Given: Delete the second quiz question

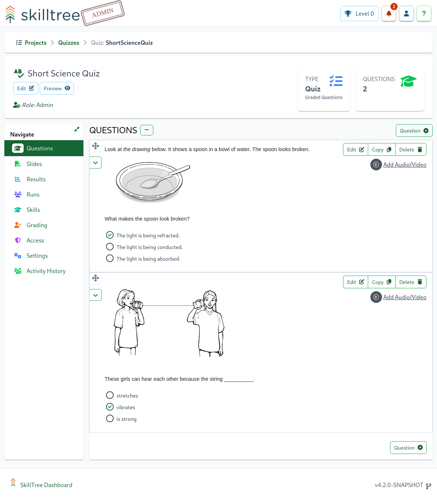Looking at the screenshot, I should tap(411, 282).
